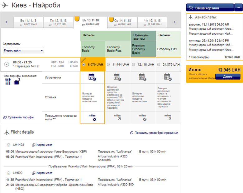Switch to the Пн 12.11.18 date tab
The image size is (243, 193).
pyautogui.click(x=58, y=22)
